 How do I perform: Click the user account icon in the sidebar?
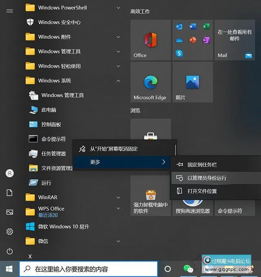click(10, 173)
